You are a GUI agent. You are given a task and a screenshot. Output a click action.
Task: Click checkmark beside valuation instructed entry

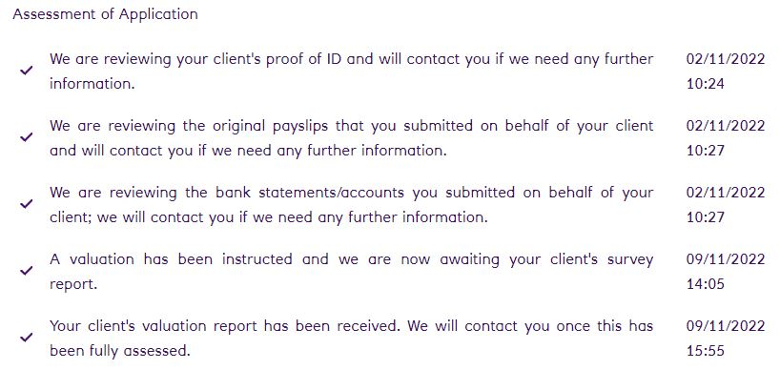click(x=27, y=271)
